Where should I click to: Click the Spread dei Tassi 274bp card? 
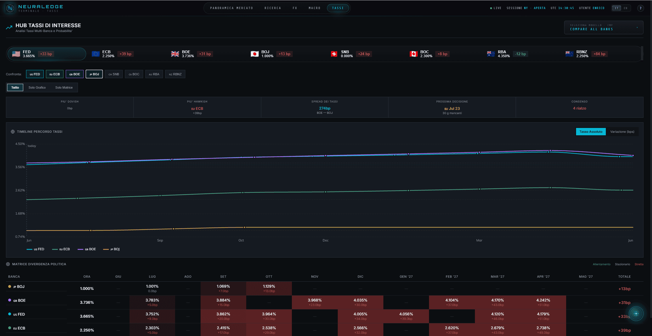click(x=325, y=107)
